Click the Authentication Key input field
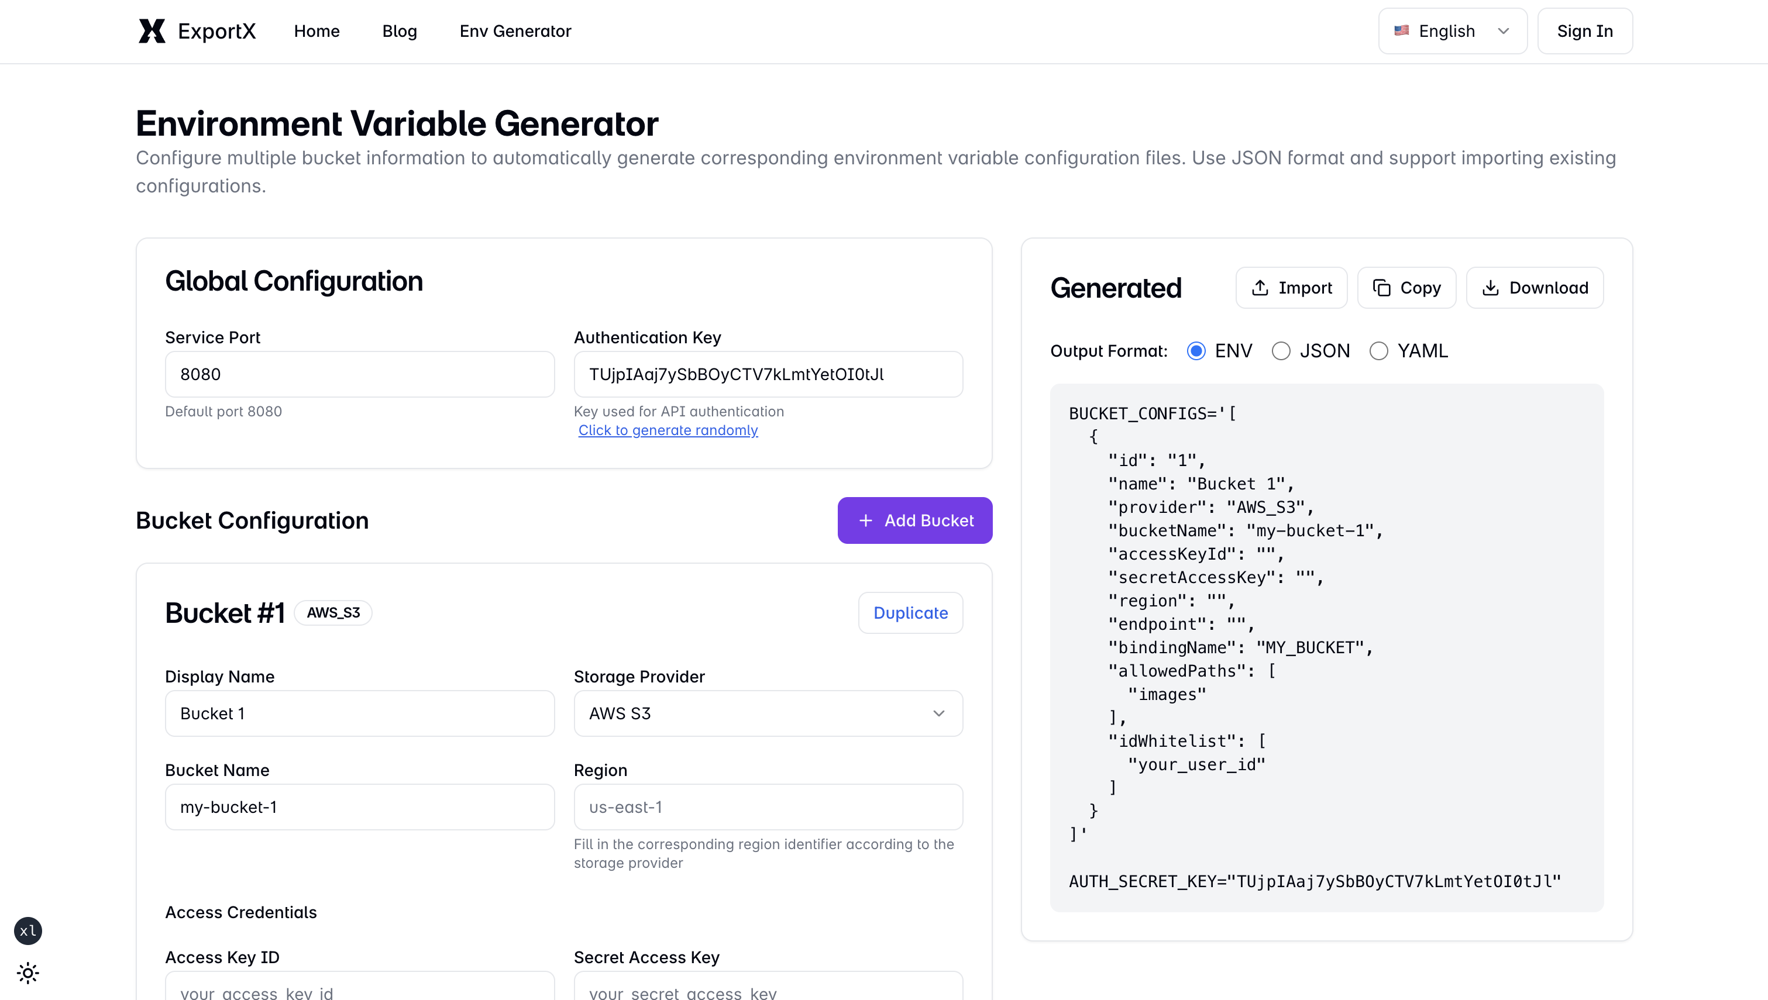The height and width of the screenshot is (1000, 1768). coord(768,374)
